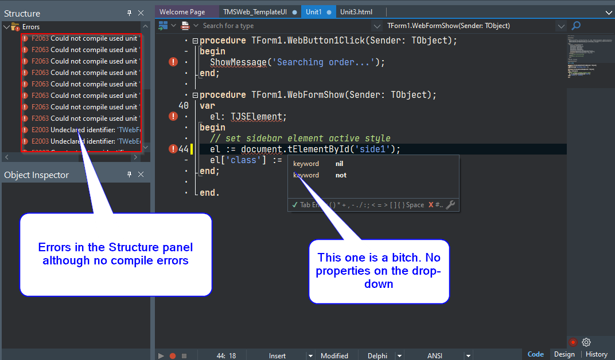This screenshot has width=615, height=360.
Task: Switch to the Welcome Page tab
Action: point(182,12)
